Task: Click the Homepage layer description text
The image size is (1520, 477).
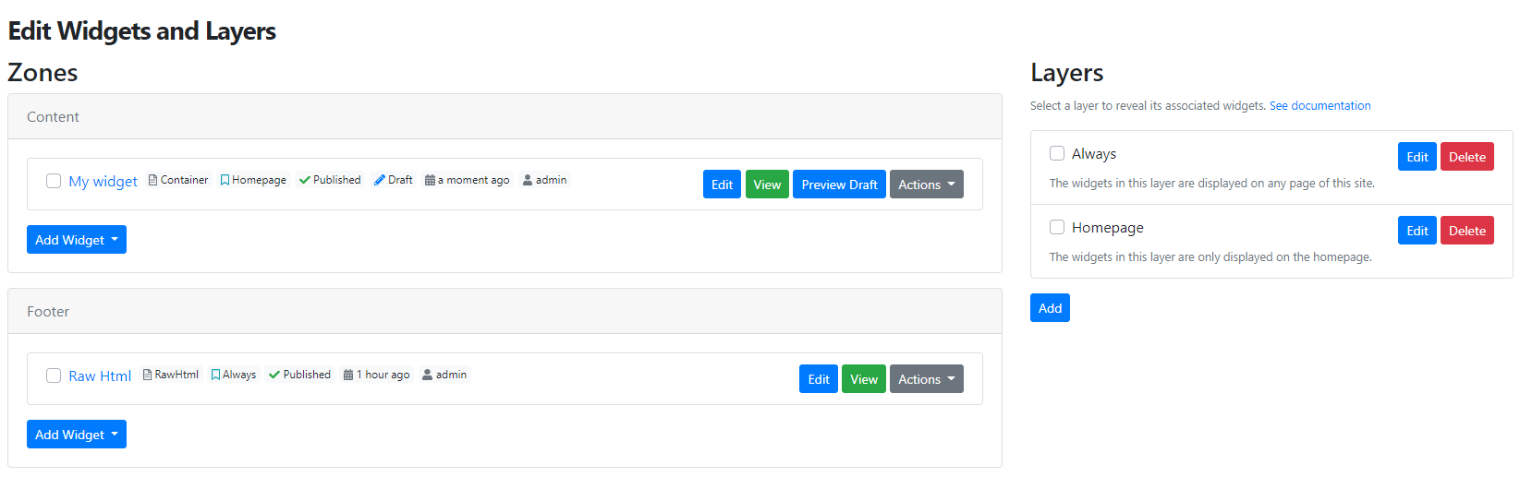Action: pos(1210,257)
